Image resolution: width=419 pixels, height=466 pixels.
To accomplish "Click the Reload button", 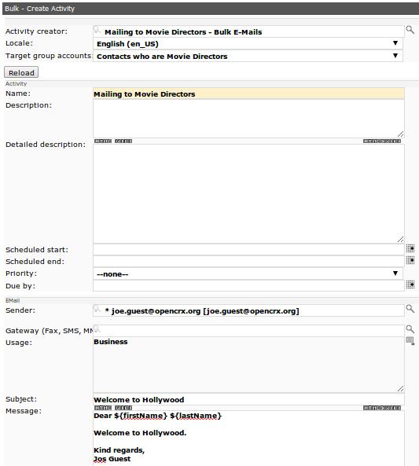I will 21,72.
